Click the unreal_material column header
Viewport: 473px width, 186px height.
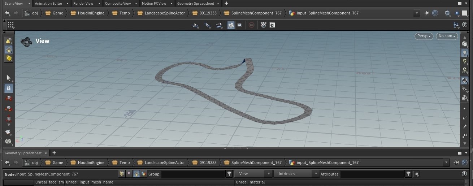pos(250,182)
